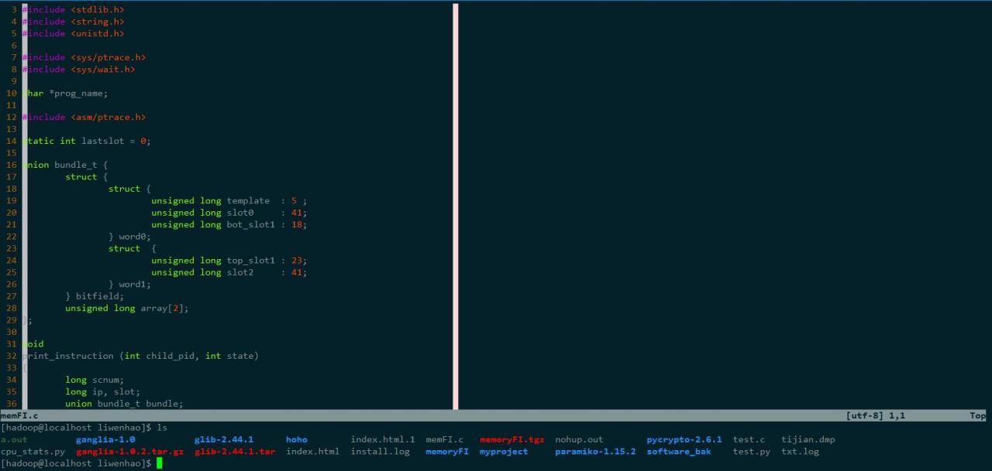
Task: Click the unsigned long array[2] line
Action: click(127, 308)
